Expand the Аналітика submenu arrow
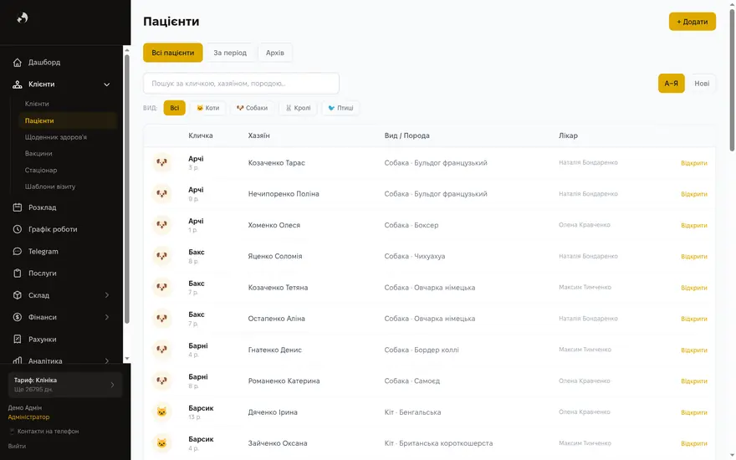736x460 pixels. [106, 360]
